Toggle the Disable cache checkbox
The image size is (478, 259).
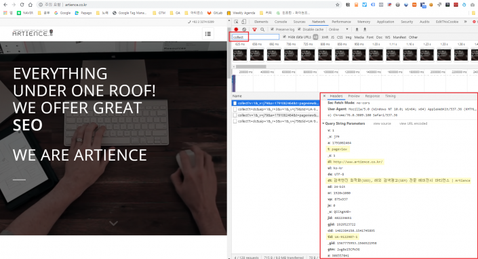[300, 29]
